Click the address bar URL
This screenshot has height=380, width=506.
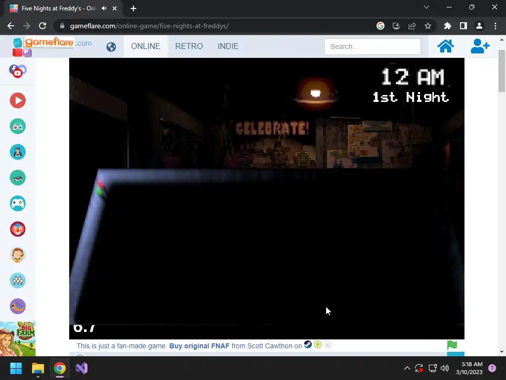click(149, 26)
